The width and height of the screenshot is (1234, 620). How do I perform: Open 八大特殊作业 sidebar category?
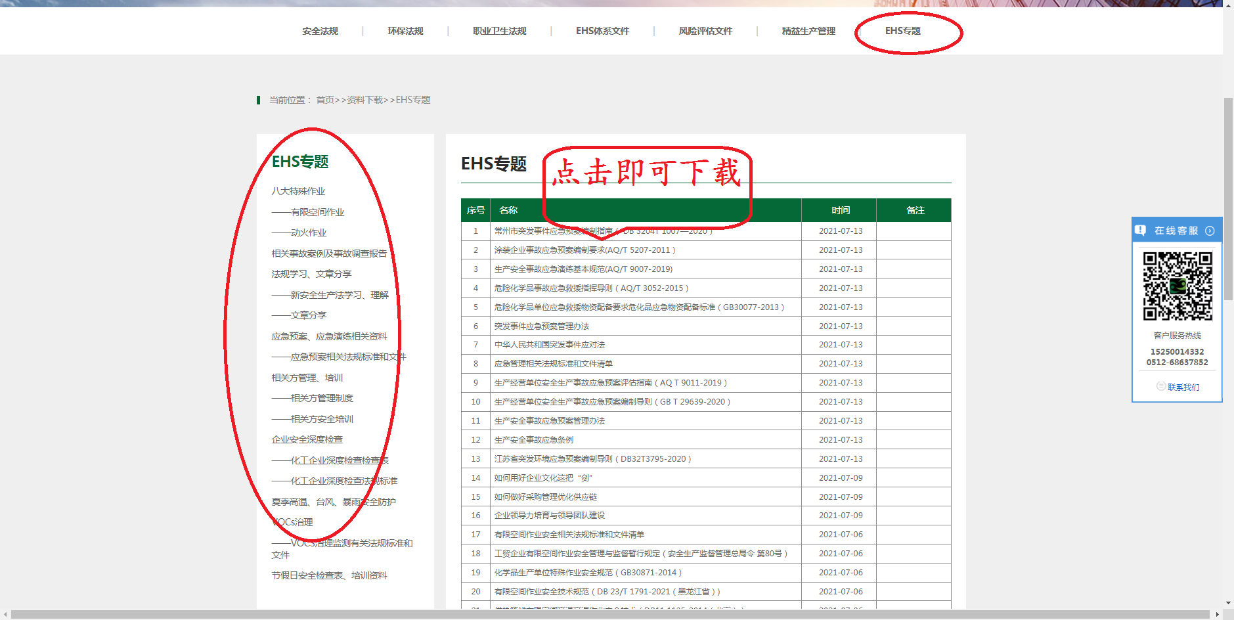[298, 191]
